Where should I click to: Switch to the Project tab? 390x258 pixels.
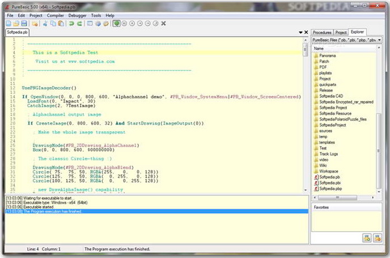(x=341, y=32)
